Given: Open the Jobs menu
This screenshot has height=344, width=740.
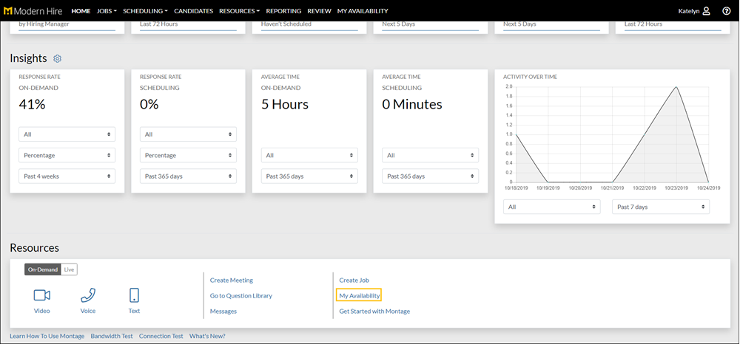Looking at the screenshot, I should tap(107, 11).
